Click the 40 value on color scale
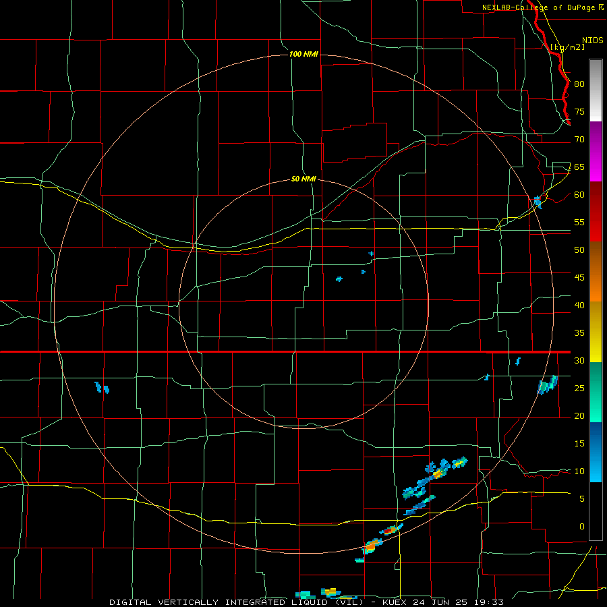This screenshot has height=607, width=607. (579, 306)
